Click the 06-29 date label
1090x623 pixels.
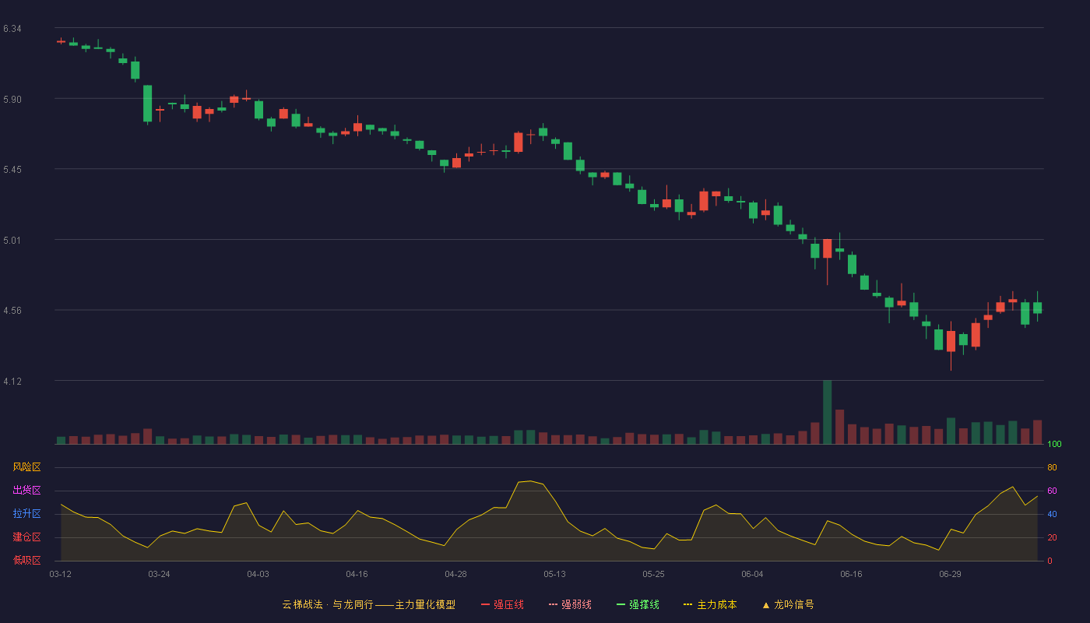tap(950, 574)
